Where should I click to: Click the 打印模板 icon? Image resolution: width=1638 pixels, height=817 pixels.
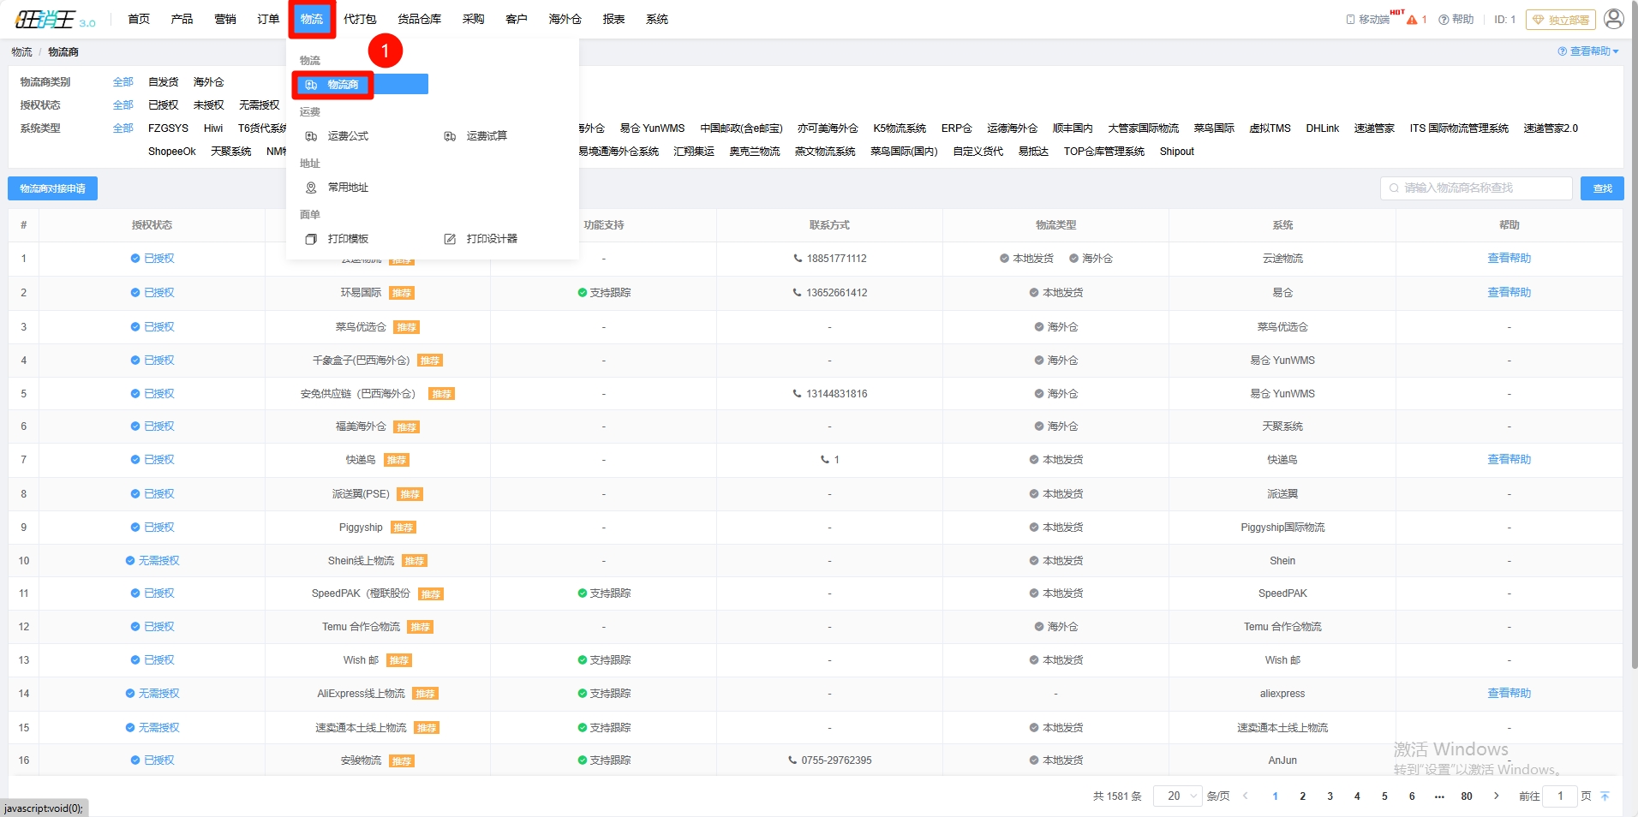(312, 239)
